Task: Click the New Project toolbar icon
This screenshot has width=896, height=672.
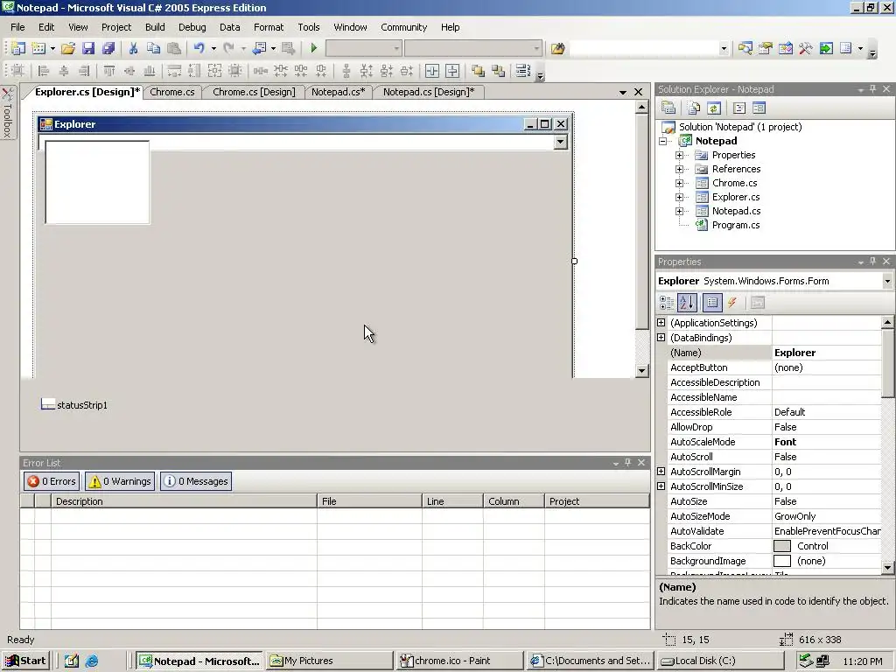Action: (17, 49)
